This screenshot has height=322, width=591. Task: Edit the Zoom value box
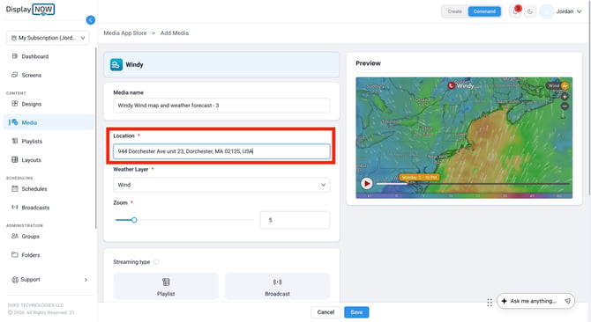(x=295, y=220)
